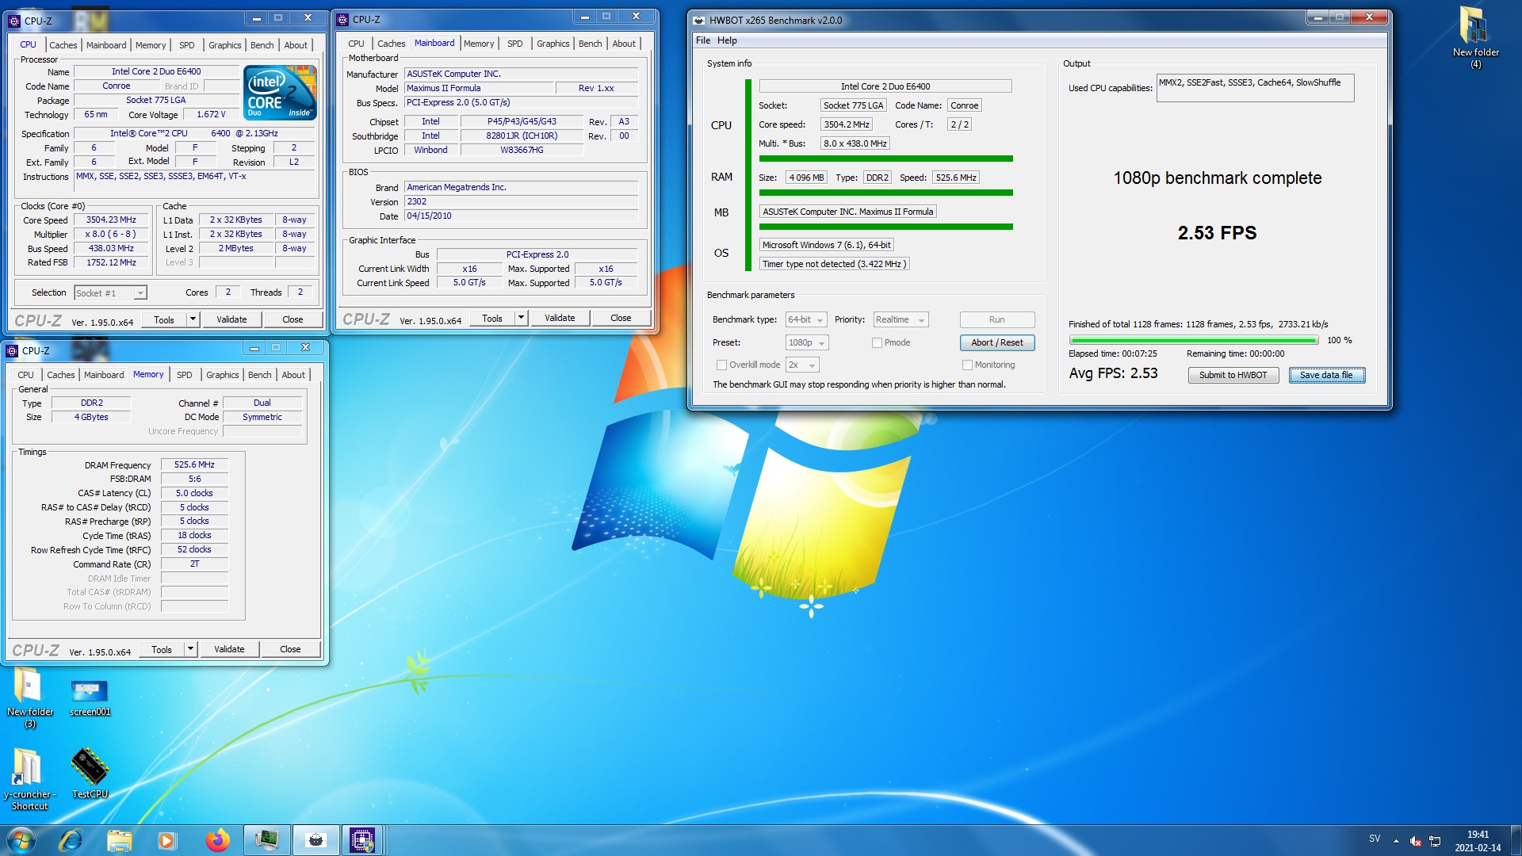Screen dimensions: 1522x856
Task: Launch the y-cruncher Shortcut desktop icon
Action: tap(29, 778)
